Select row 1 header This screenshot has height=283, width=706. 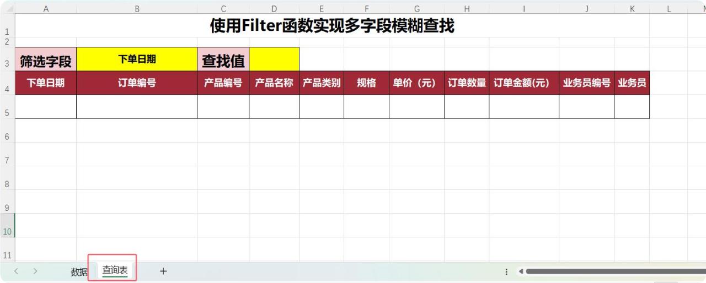(7, 25)
